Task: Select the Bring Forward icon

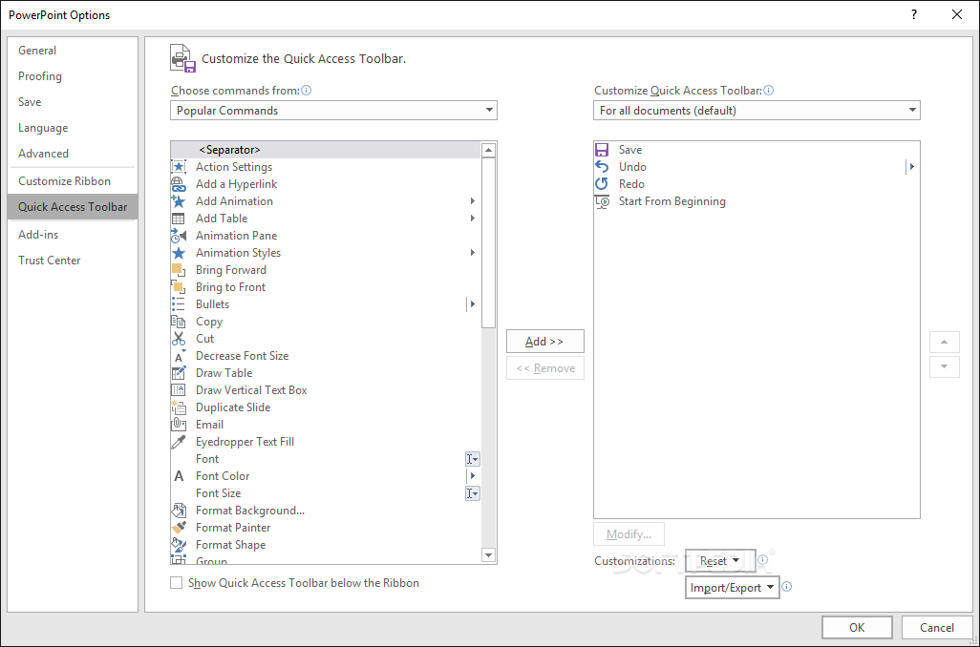Action: coord(179,270)
